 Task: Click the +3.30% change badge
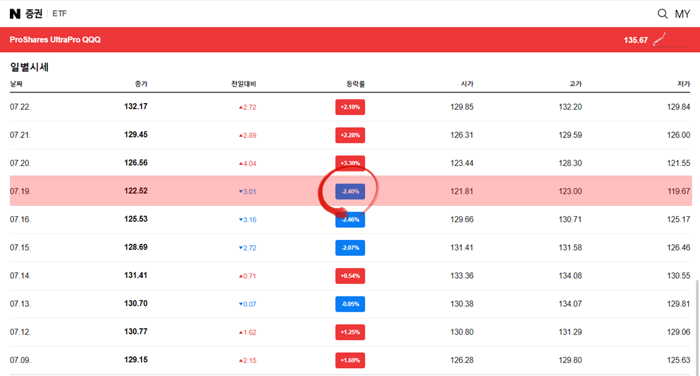pyautogui.click(x=350, y=163)
